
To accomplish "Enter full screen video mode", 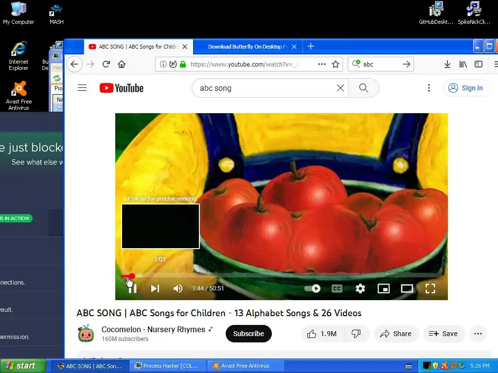I will point(430,288).
